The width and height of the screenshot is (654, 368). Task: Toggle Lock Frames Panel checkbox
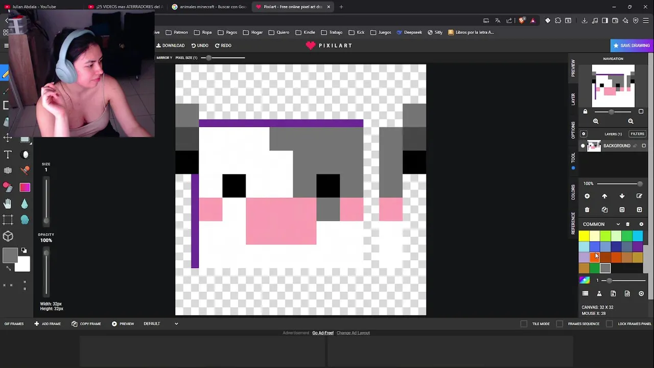(x=610, y=324)
